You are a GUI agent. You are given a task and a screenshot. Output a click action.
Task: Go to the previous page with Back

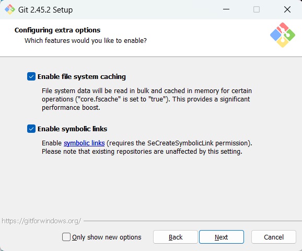pyautogui.click(x=176, y=237)
